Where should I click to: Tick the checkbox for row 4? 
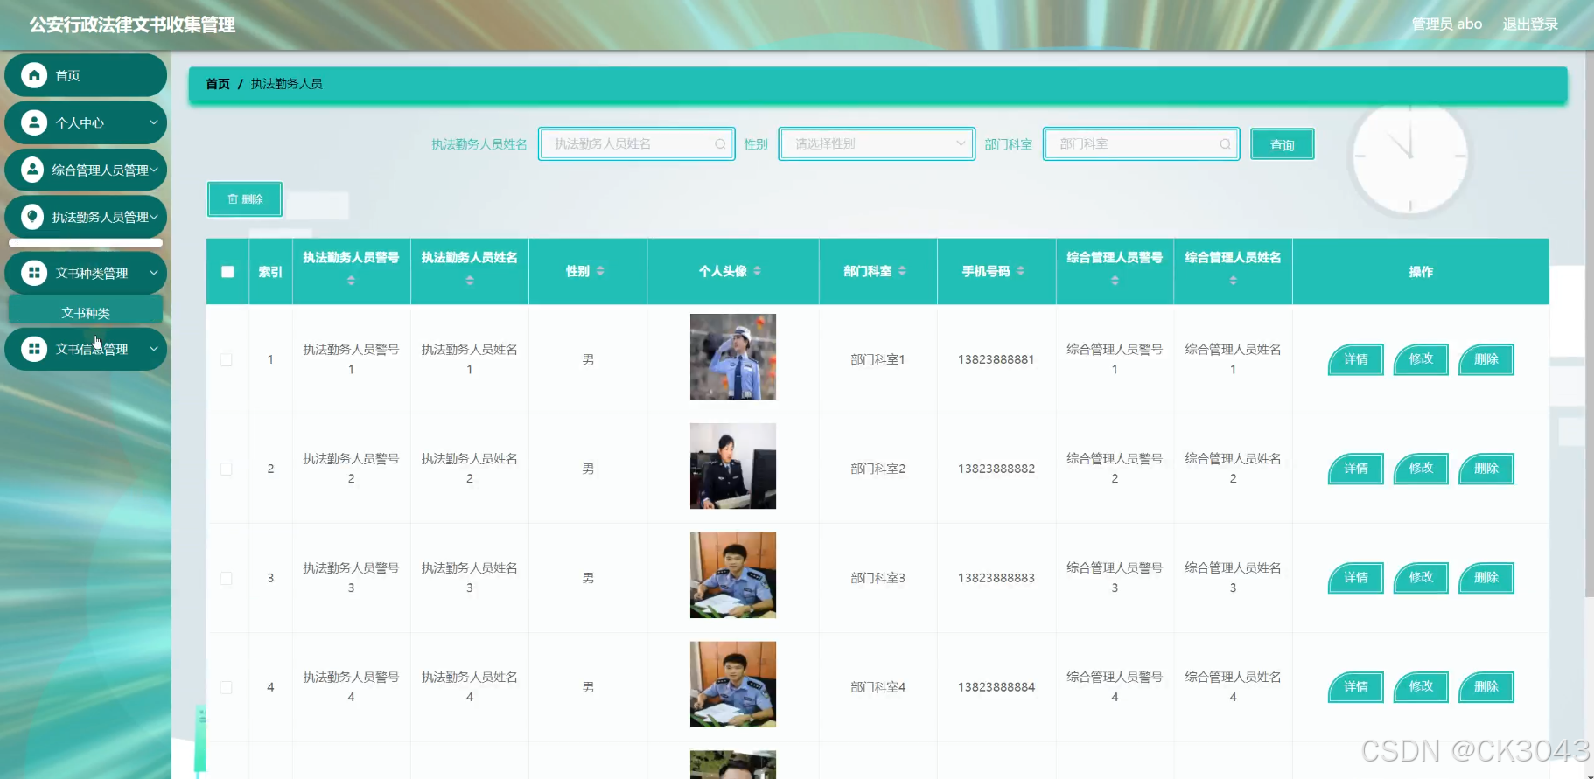tap(226, 687)
